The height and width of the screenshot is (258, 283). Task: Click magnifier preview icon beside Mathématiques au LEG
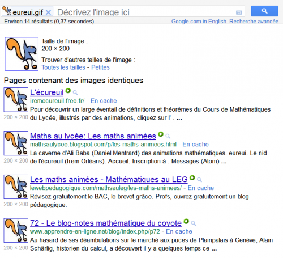199,180
